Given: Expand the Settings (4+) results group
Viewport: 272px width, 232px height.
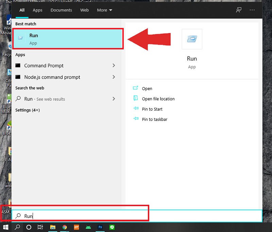Looking at the screenshot, I should (28, 110).
